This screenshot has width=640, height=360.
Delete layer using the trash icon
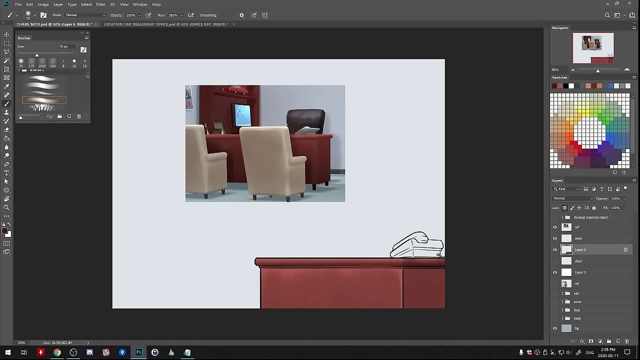[x=626, y=341]
